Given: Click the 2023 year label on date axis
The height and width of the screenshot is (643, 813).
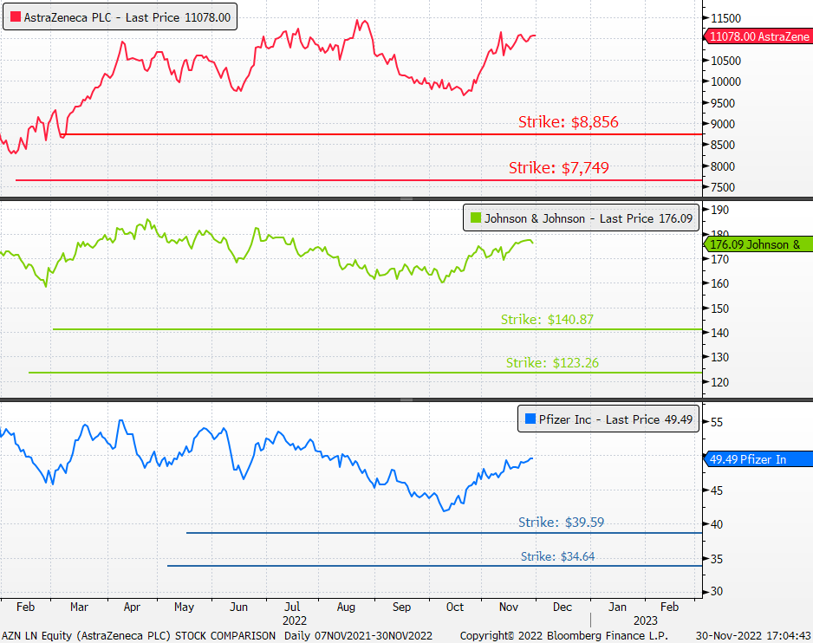Looking at the screenshot, I should [x=646, y=620].
